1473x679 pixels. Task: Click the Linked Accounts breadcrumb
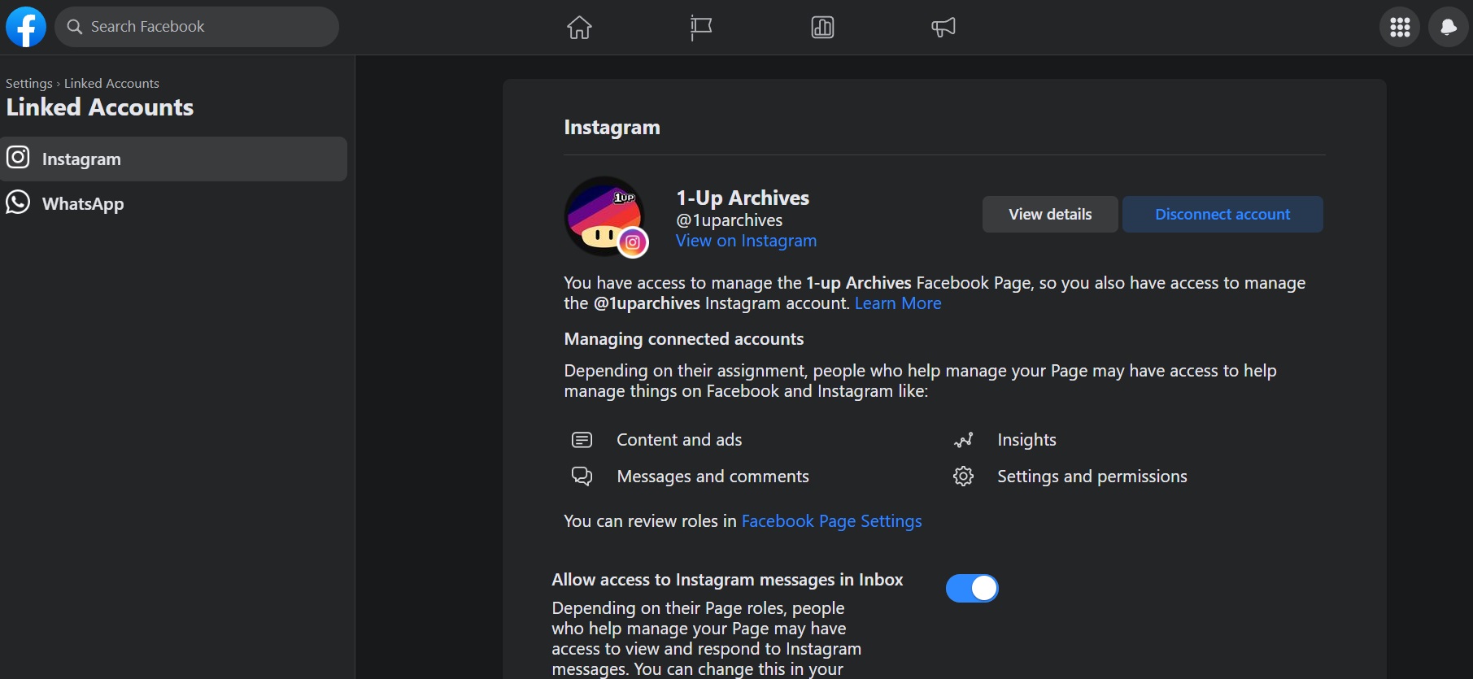(111, 83)
